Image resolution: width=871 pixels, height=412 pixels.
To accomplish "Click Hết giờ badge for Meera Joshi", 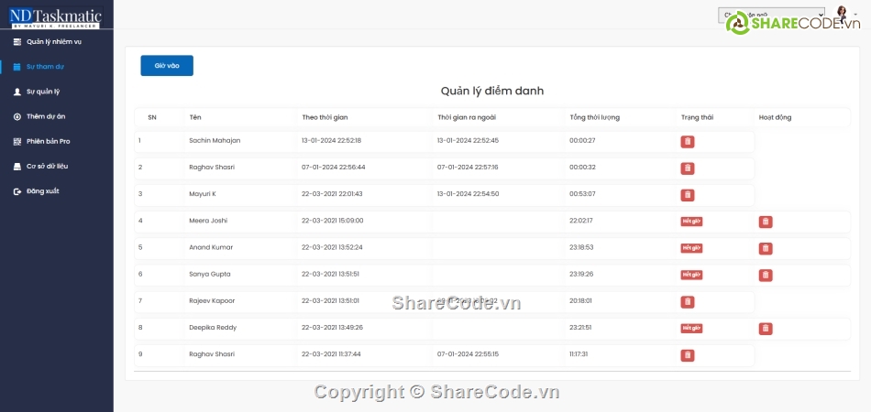I will coord(691,222).
